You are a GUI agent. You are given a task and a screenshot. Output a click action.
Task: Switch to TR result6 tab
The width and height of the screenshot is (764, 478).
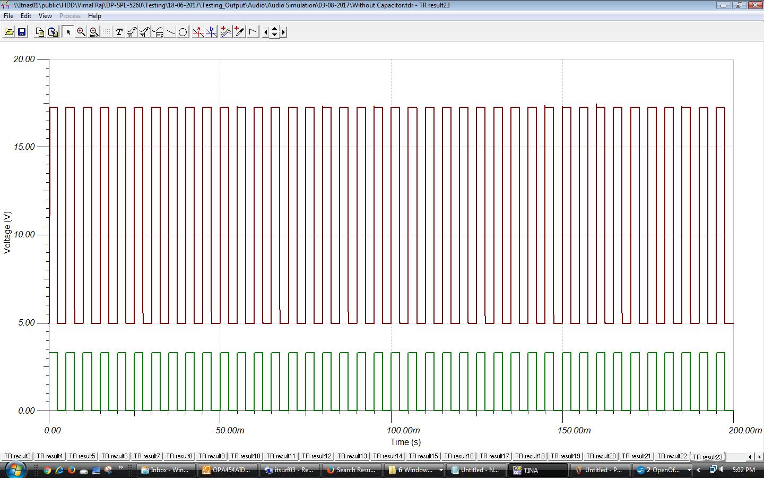tap(115, 456)
